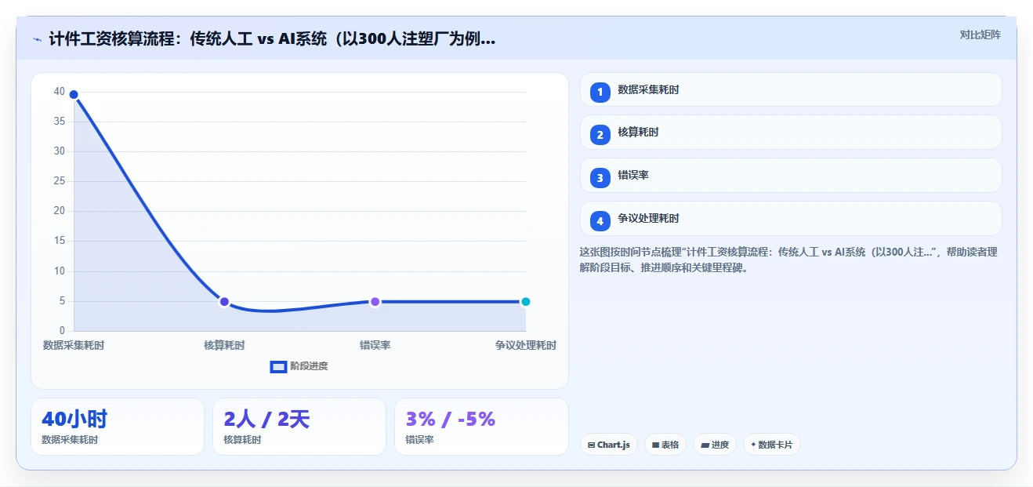This screenshot has width=1033, height=487.
Task: Click the description paragraph starting 这张图按时间节点
Action: coord(788,260)
